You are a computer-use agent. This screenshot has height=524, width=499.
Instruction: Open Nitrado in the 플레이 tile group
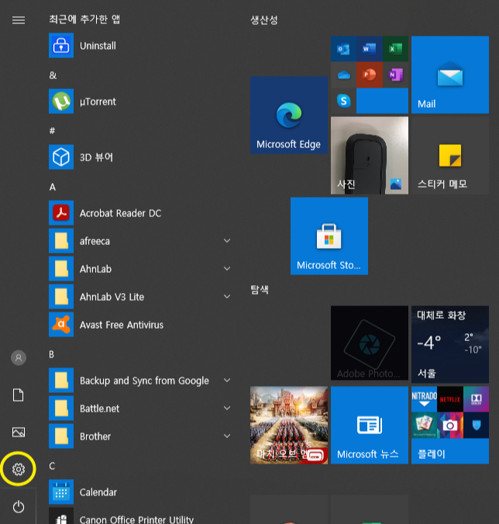[424, 399]
